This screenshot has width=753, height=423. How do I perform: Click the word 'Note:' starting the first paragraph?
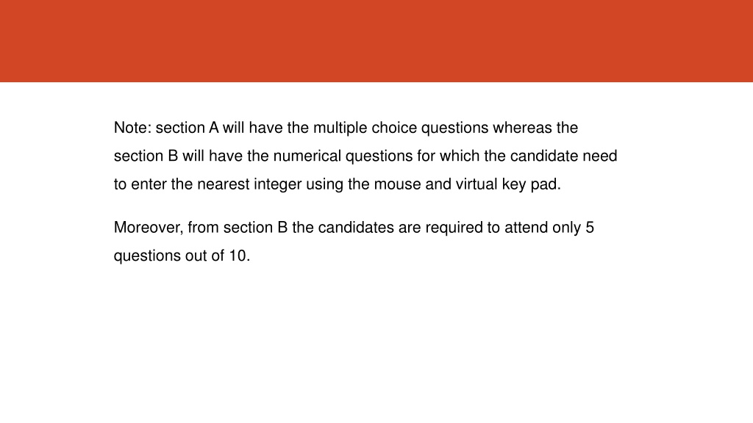(x=132, y=128)
